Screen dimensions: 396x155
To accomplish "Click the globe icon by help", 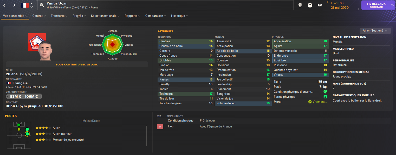I will [300, 5].
